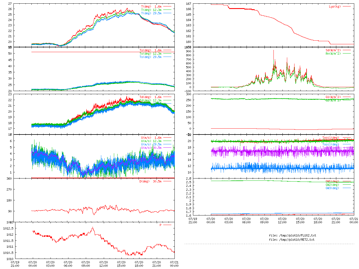Click the Sd(W/m^2) legend entry
This screenshot has width=359, height=269.
pos(333,50)
